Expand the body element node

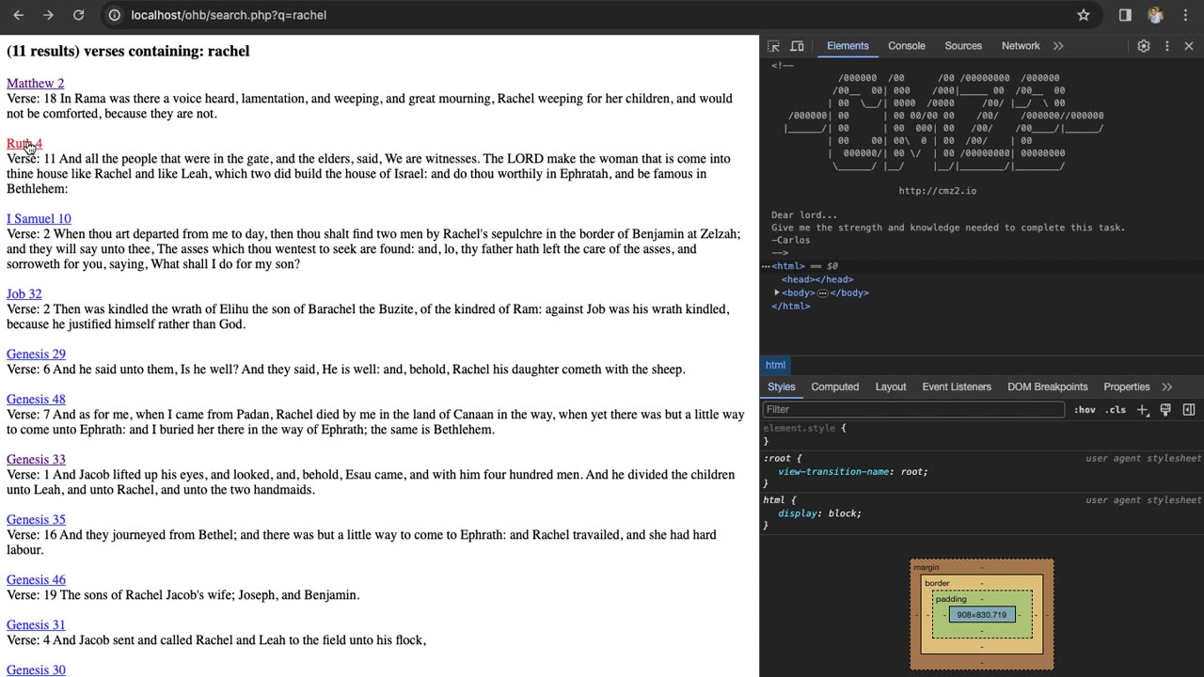click(777, 292)
